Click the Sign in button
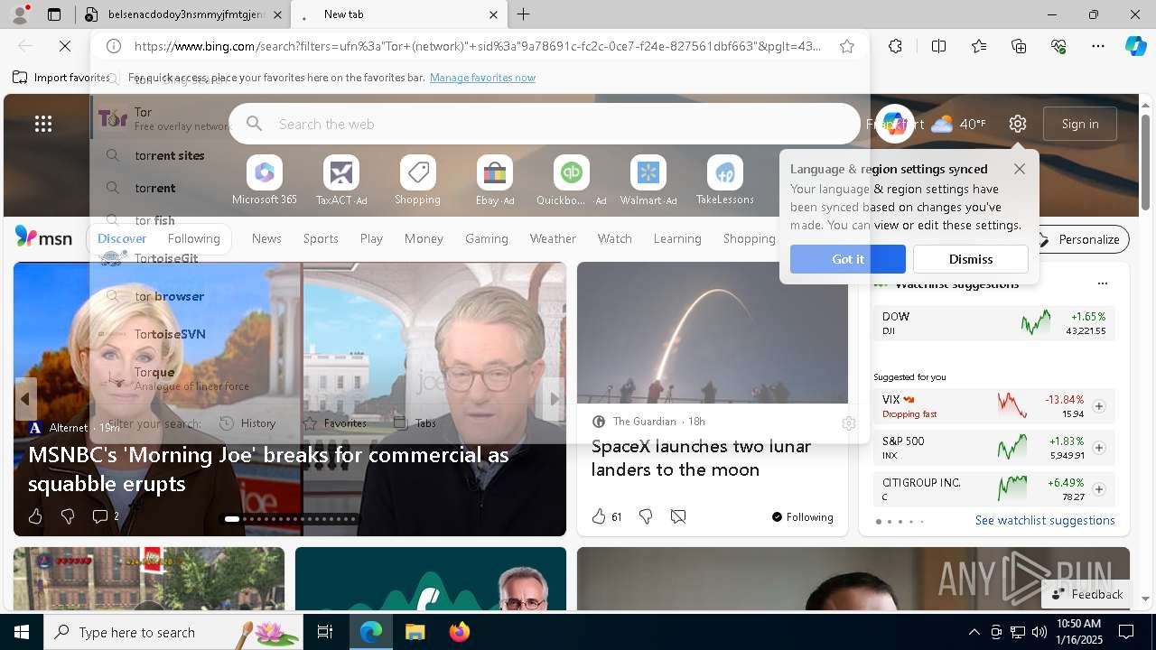The width and height of the screenshot is (1156, 650). (x=1080, y=124)
